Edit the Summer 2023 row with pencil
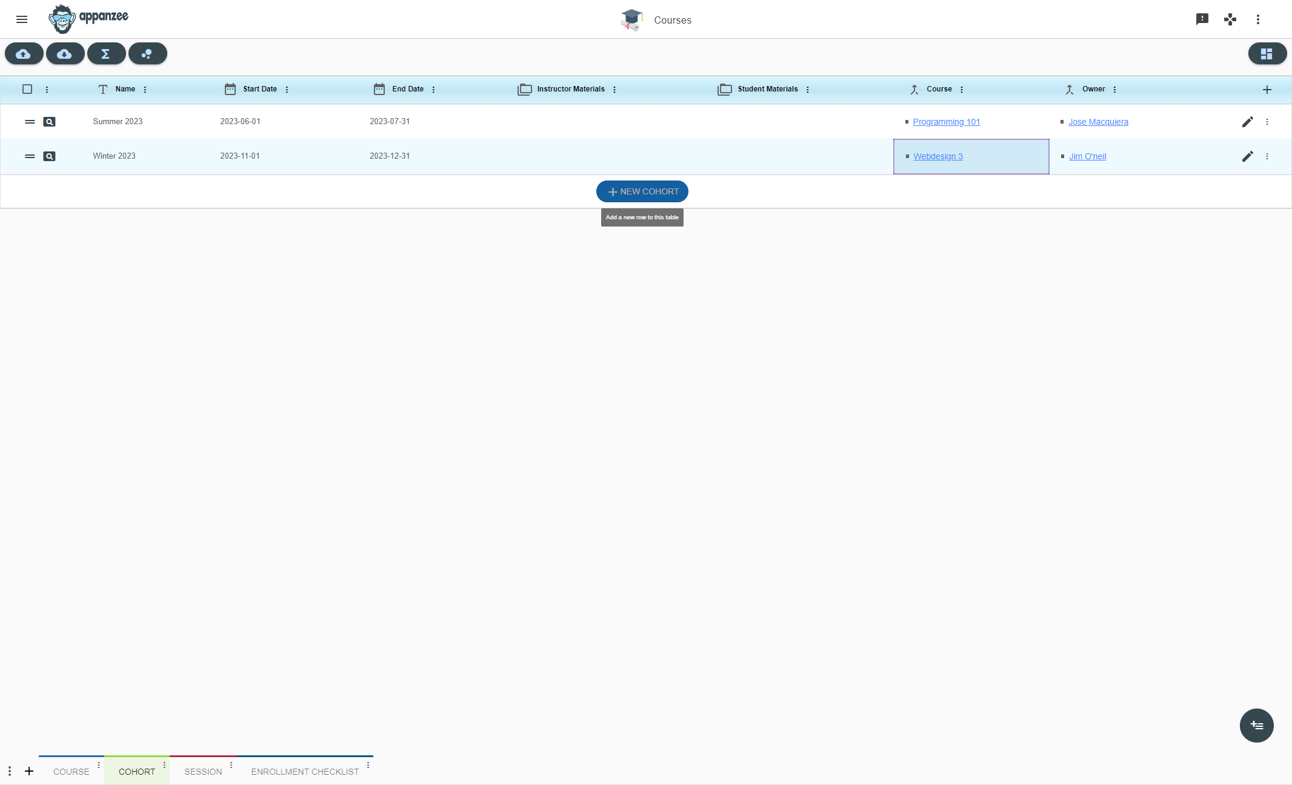The image size is (1292, 785). coord(1248,122)
